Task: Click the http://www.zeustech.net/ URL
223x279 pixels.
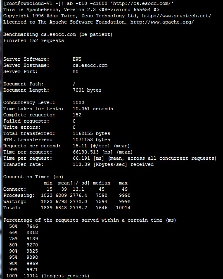Action: pyautogui.click(x=176, y=16)
